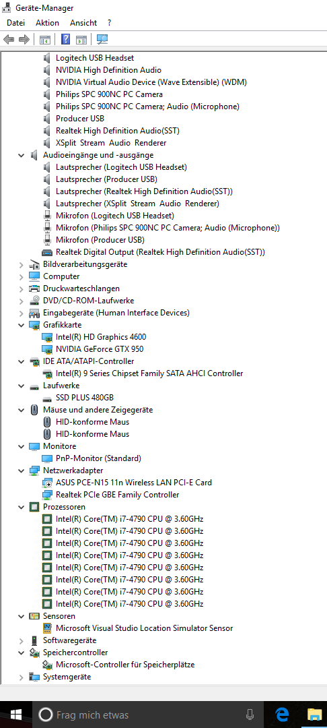Click the SSD PLUS 480GB drive icon
The image size is (327, 728).
click(47, 398)
